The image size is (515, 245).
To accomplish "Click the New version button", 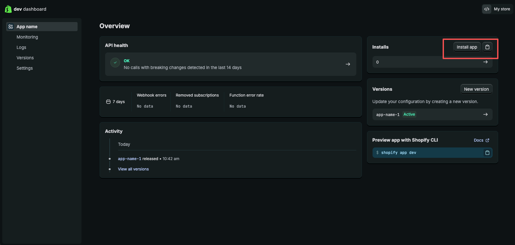I will [x=476, y=89].
